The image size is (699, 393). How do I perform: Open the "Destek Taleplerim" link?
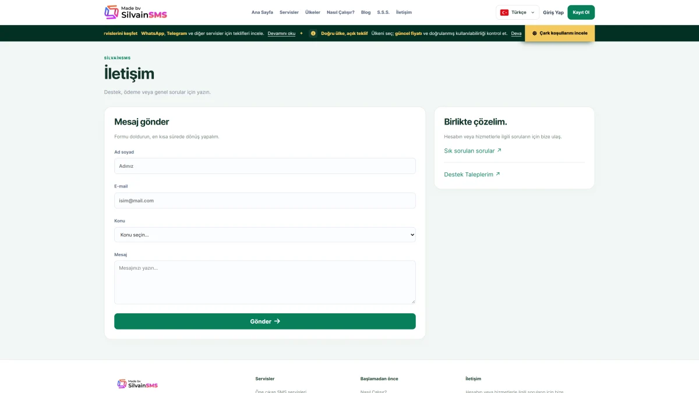click(472, 174)
